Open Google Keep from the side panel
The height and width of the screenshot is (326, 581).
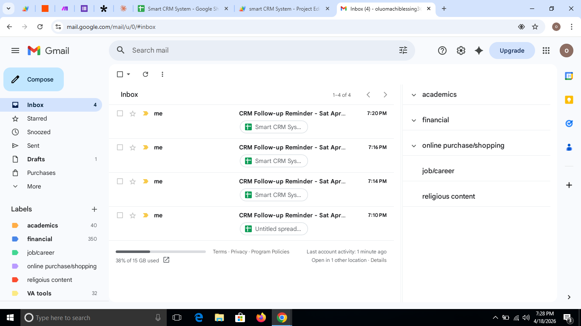[x=569, y=99]
